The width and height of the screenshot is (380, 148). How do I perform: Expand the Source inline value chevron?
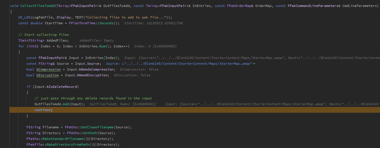(254, 64)
